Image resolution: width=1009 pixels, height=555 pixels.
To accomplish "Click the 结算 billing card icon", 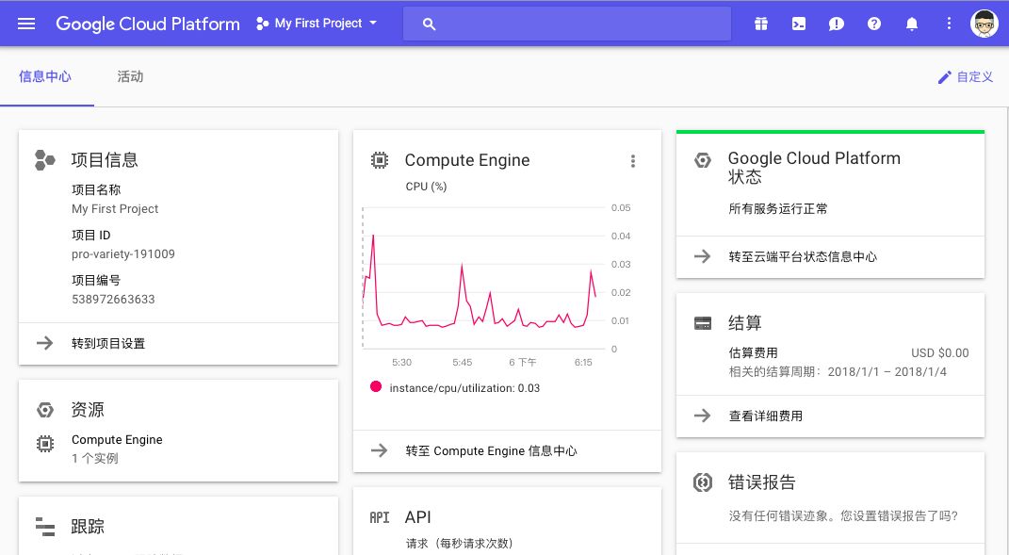I will coord(702,323).
